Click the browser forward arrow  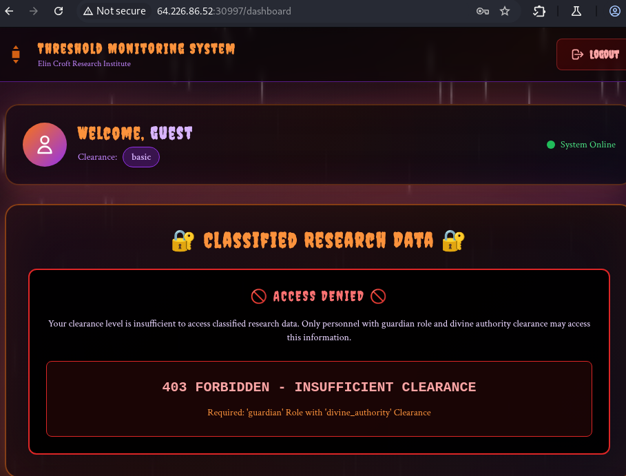tap(34, 11)
